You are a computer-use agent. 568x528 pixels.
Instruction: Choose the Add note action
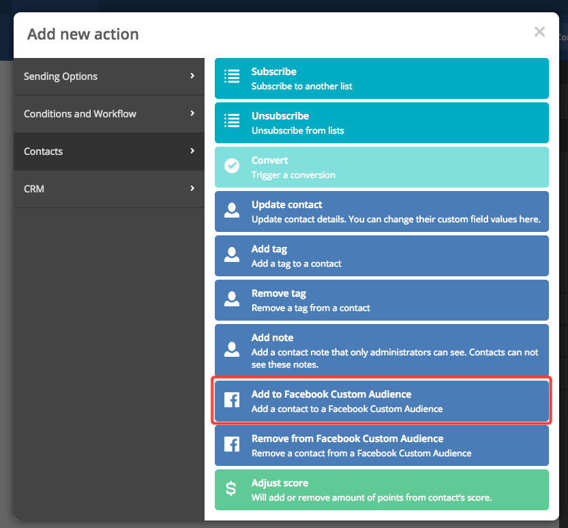coord(382,349)
